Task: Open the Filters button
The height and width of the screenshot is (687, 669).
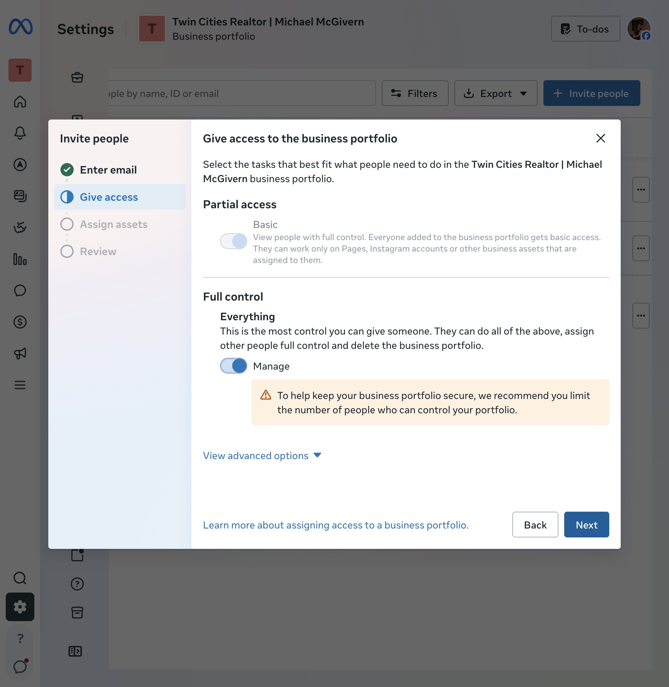Action: (415, 93)
